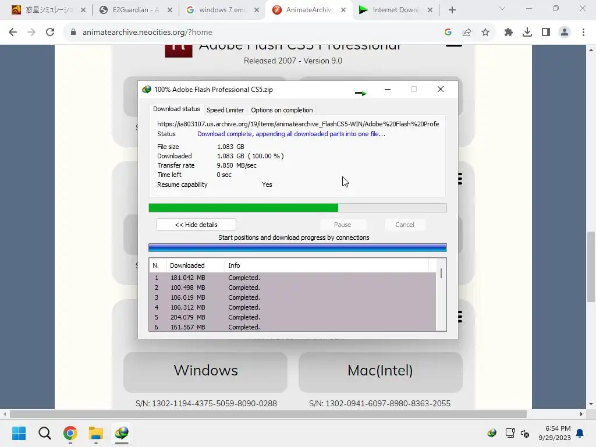Screen dimensions: 596x447
Task: Open the notification bell
Action: click(x=580, y=433)
